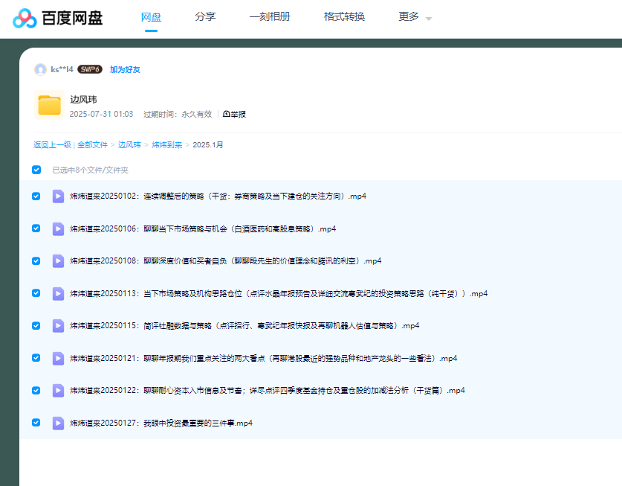Image resolution: width=622 pixels, height=486 pixels.
Task: Uncheck the 炜炜道来20250106 file checkbox
Action: 36,228
